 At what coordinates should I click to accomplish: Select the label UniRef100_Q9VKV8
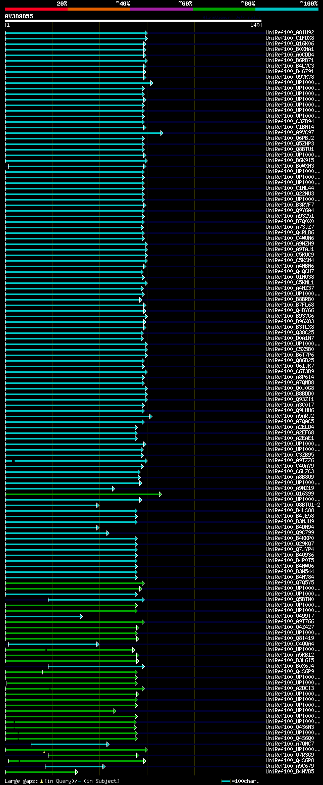[290, 77]
